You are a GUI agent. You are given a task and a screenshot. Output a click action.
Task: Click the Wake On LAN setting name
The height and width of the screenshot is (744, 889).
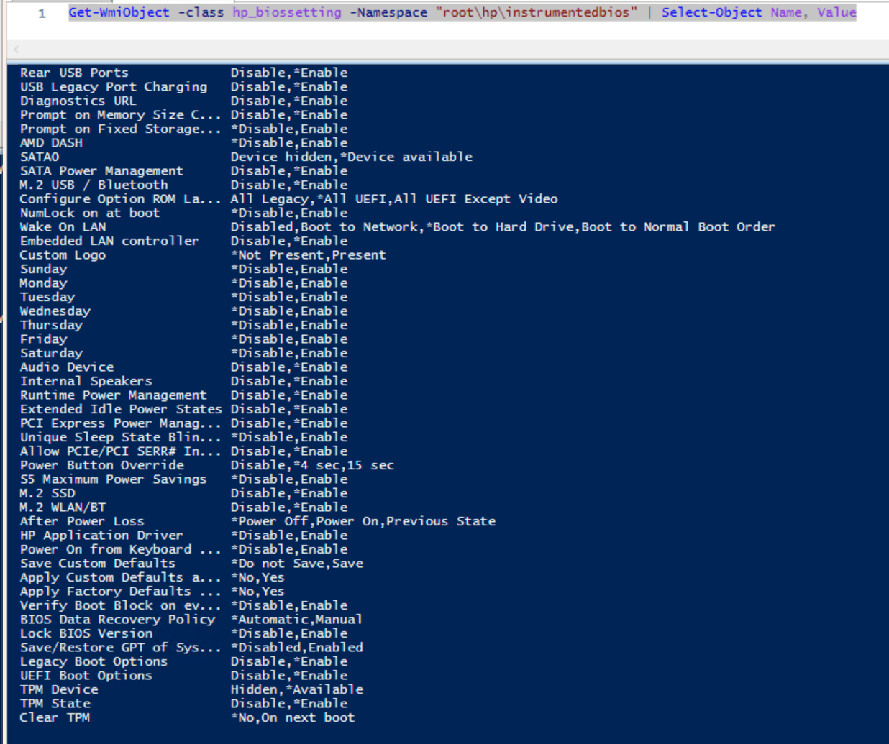point(63,227)
